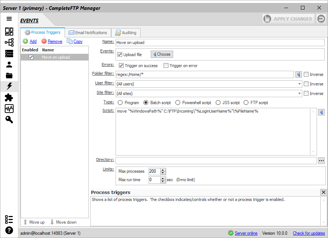The width and height of the screenshot is (328, 238).
Task: Decrease Max processes with down arrow
Action: pos(163,173)
